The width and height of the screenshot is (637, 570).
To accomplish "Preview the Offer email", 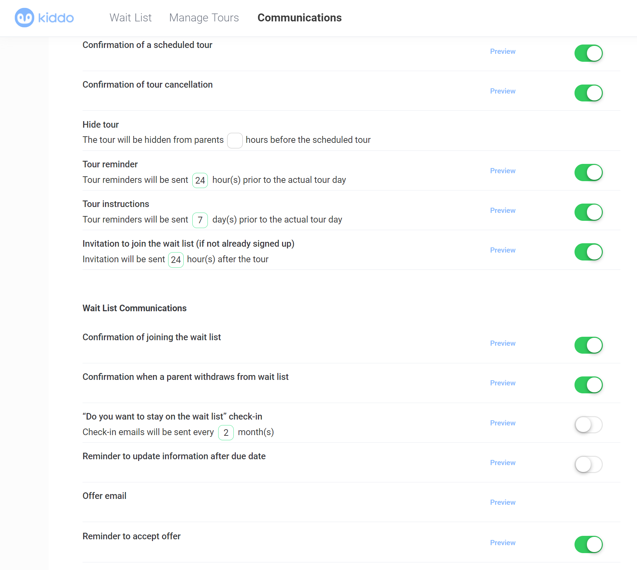I will tap(503, 502).
